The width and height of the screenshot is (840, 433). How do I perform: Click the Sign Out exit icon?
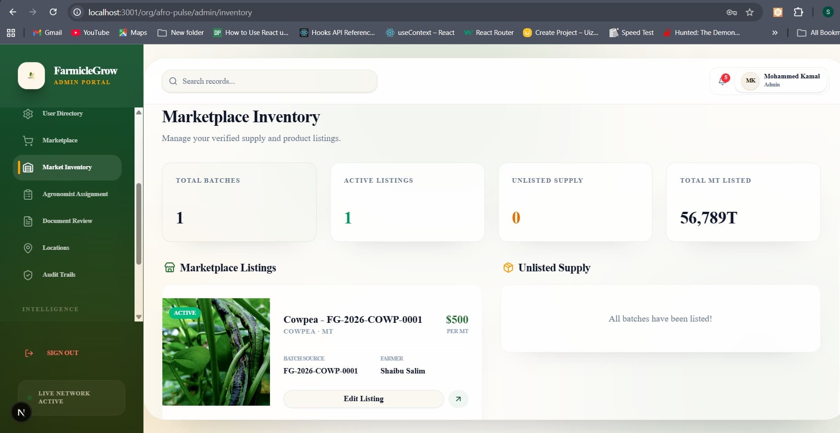click(29, 353)
